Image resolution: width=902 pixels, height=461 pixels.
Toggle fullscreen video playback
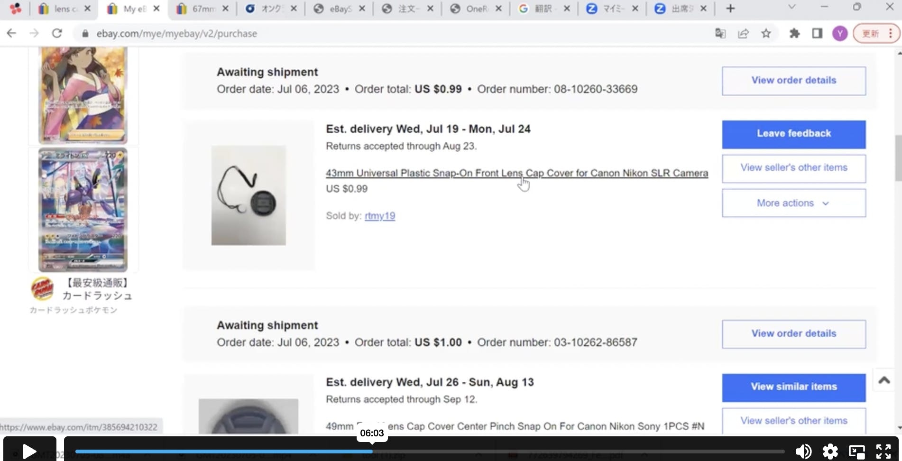883,451
